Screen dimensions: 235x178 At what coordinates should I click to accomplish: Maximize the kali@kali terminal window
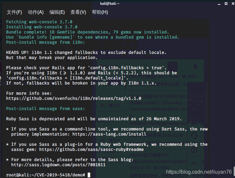point(226,4)
